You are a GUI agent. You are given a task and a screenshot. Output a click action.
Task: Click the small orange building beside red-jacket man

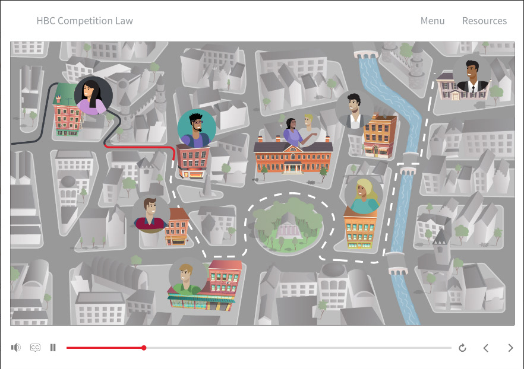click(x=177, y=227)
